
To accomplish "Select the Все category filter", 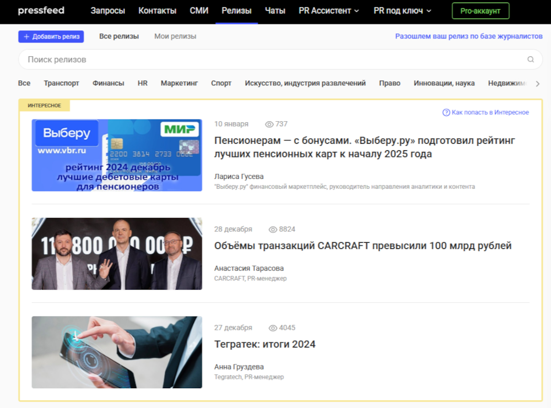I will click(x=24, y=83).
